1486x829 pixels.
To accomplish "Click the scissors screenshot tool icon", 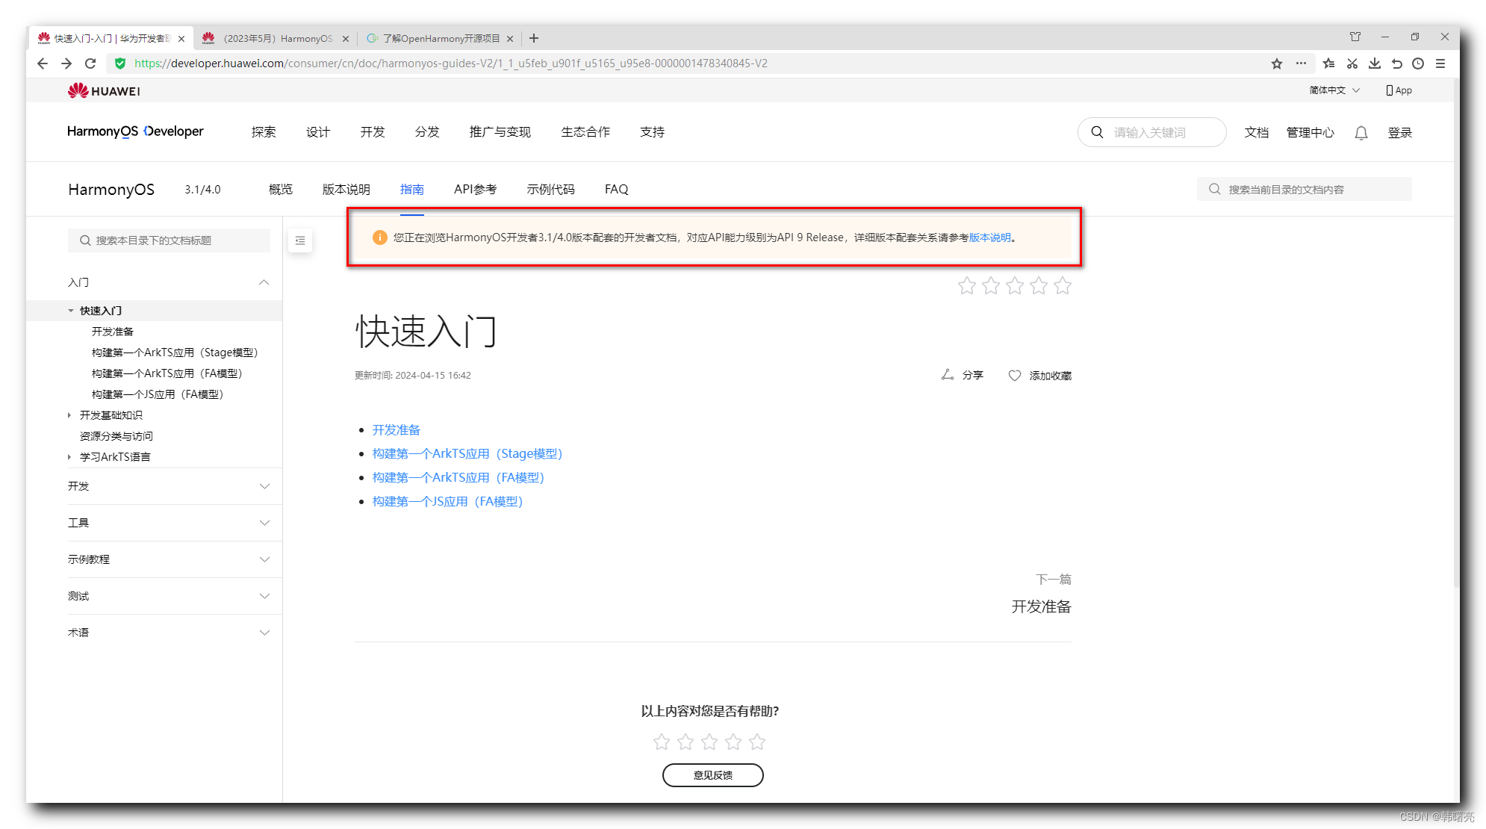I will pos(1352,63).
